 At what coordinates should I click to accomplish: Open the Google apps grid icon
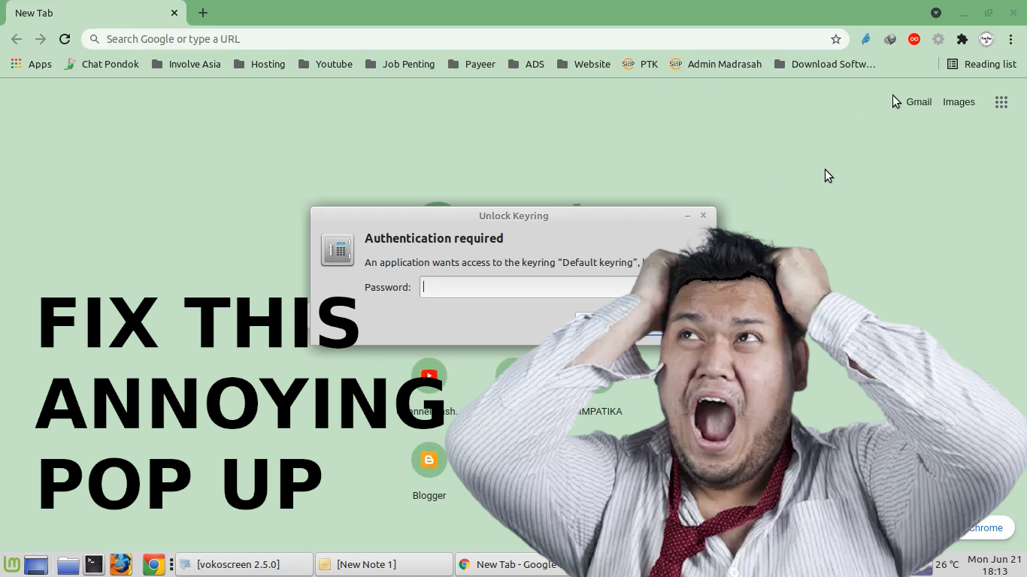click(1001, 102)
